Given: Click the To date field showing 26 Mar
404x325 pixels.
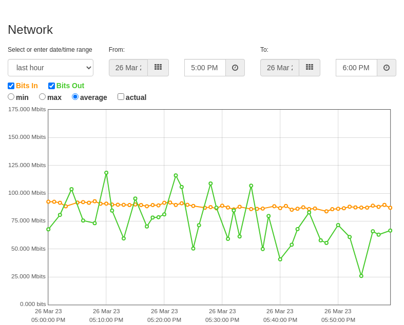Looking at the screenshot, I should (280, 68).
